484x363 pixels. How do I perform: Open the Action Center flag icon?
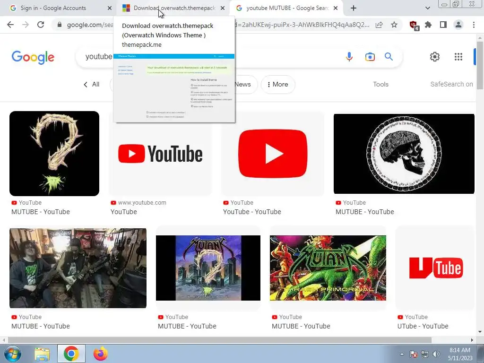414,354
